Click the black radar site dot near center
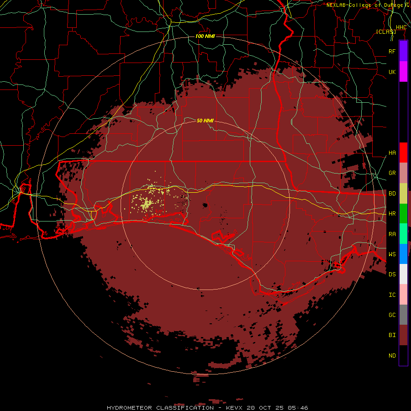The width and height of the screenshot is (411, 411). coord(205,205)
